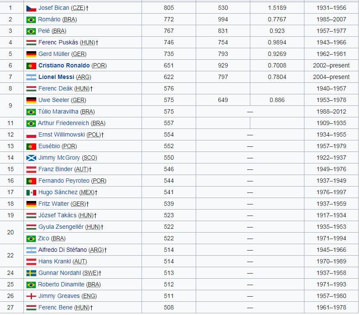Image resolution: width=359 pixels, height=315 pixels.
Task: Click the England flag beside Jimmy Greaves
Action: click(x=31, y=296)
